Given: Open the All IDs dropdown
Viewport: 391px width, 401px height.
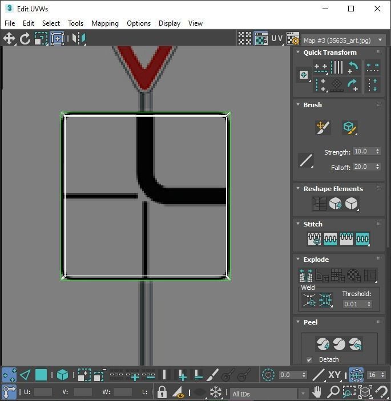Looking at the screenshot, I should click(269, 394).
